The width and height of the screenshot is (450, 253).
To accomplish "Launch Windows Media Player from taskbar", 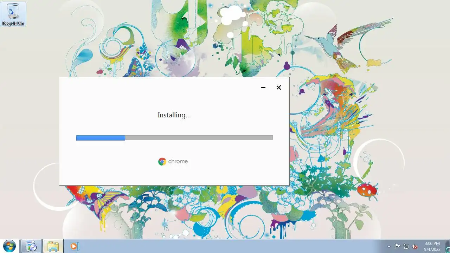I will [x=74, y=246].
